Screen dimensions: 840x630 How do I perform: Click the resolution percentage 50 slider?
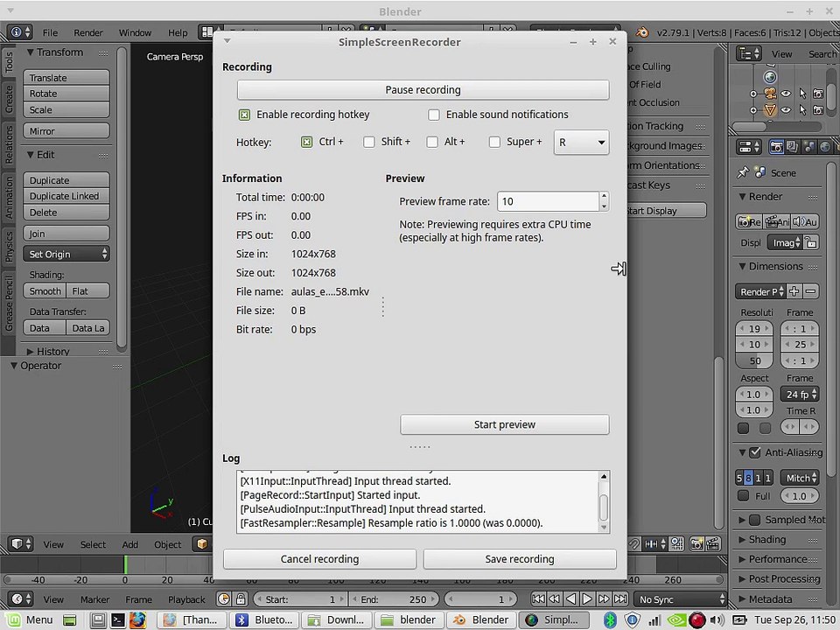[x=754, y=360]
